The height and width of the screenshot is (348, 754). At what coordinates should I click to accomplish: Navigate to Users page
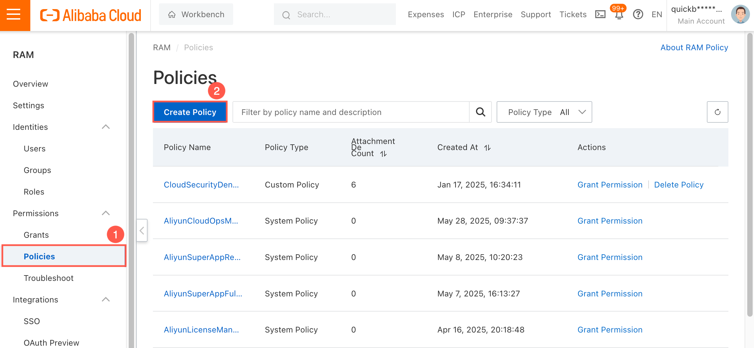[x=34, y=149]
